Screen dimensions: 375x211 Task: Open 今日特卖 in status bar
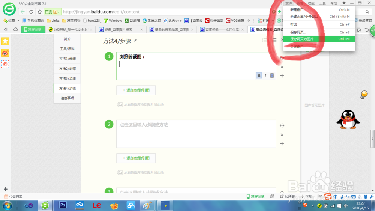pyautogui.click(x=13, y=196)
